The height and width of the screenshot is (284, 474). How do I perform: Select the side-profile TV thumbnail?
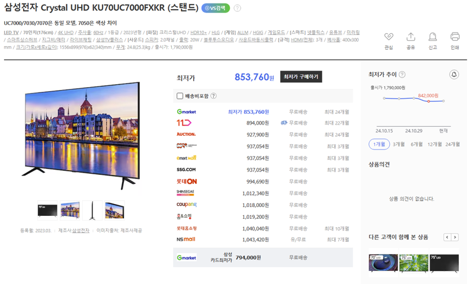pos(92,210)
